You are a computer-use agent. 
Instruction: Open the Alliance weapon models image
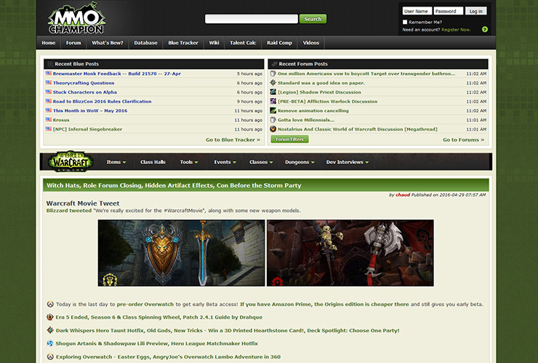(181, 253)
